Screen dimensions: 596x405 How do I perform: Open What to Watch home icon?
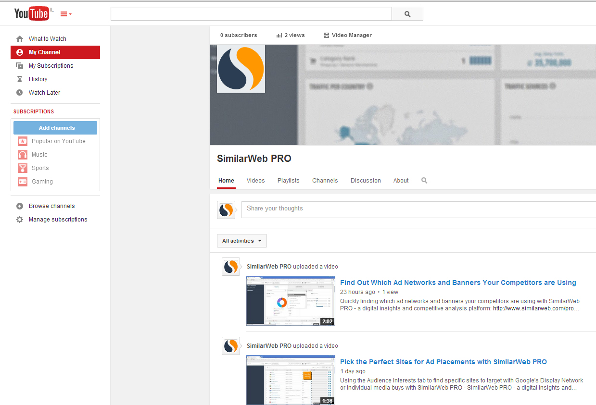20,39
